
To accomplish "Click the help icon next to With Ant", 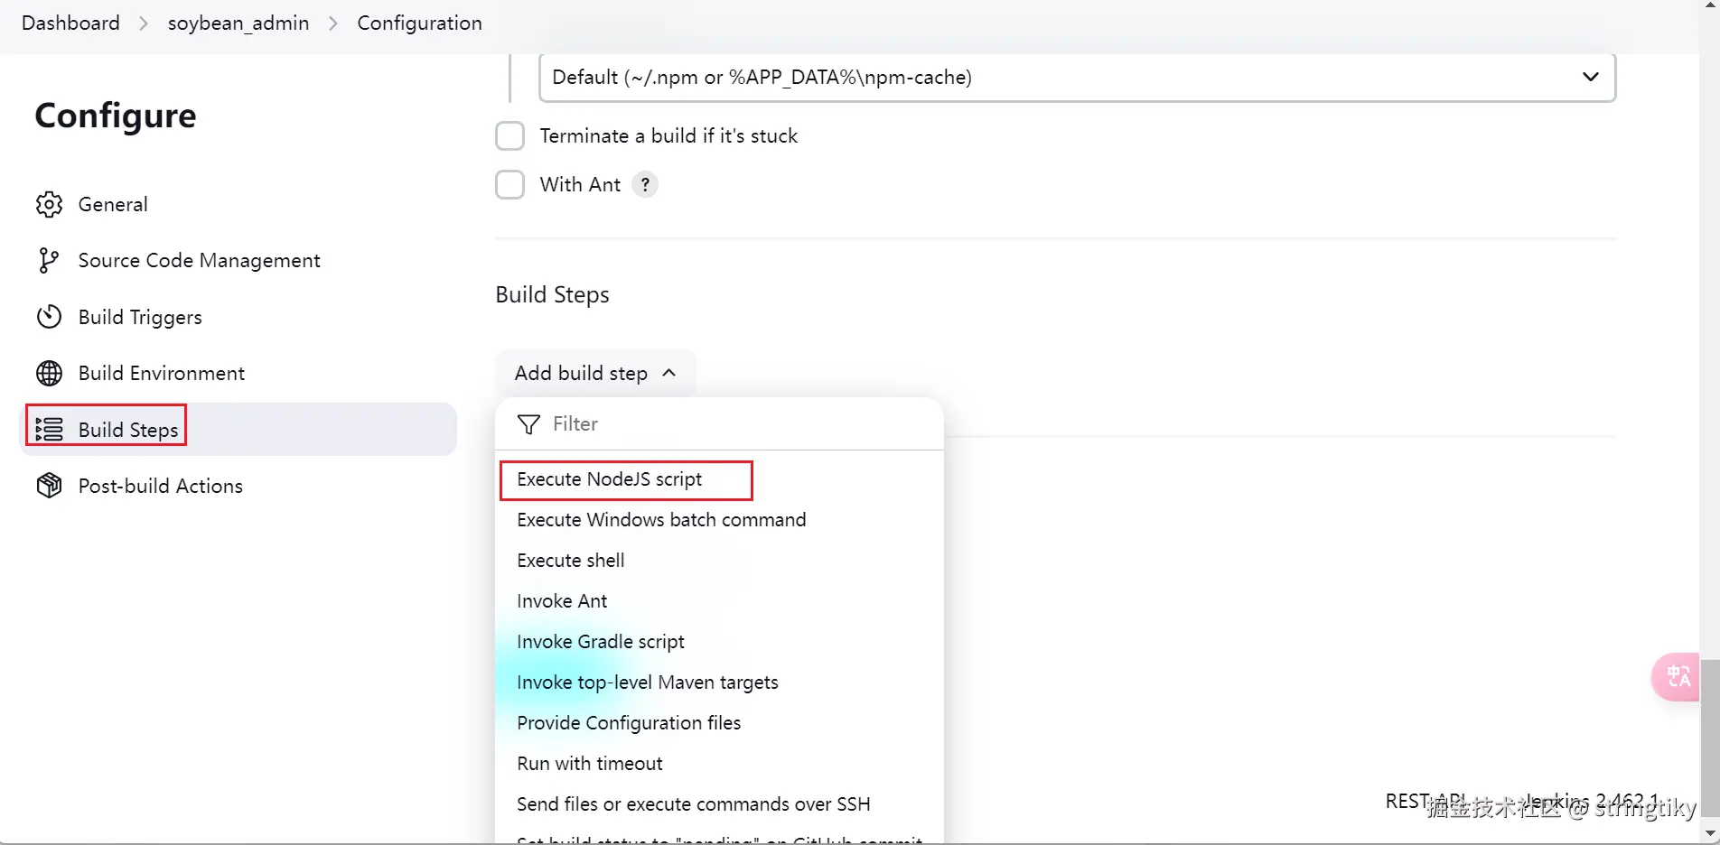I will pyautogui.click(x=644, y=185).
